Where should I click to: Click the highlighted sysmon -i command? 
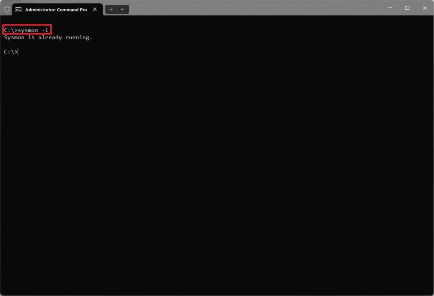coord(27,30)
